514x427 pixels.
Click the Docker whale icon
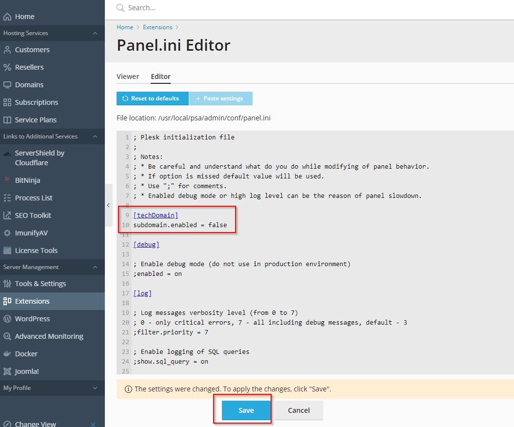(x=7, y=354)
